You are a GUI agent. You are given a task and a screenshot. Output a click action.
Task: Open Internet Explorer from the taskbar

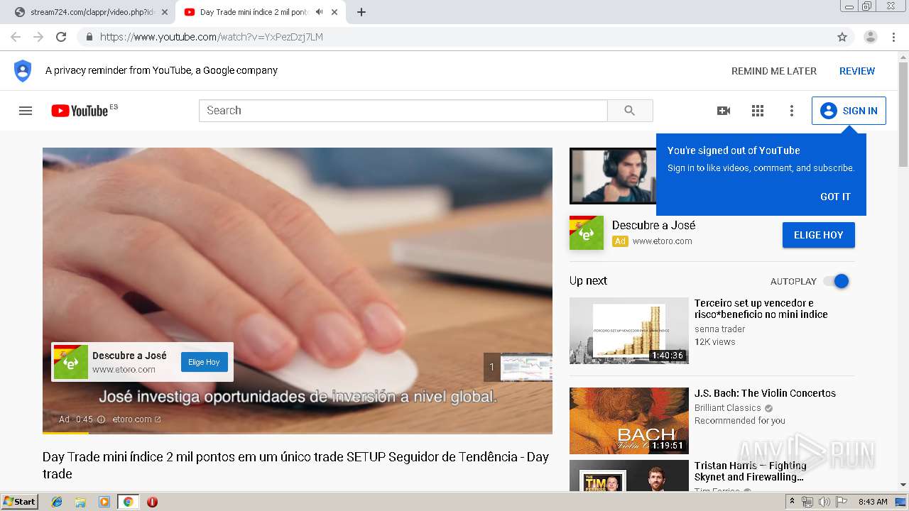point(57,502)
